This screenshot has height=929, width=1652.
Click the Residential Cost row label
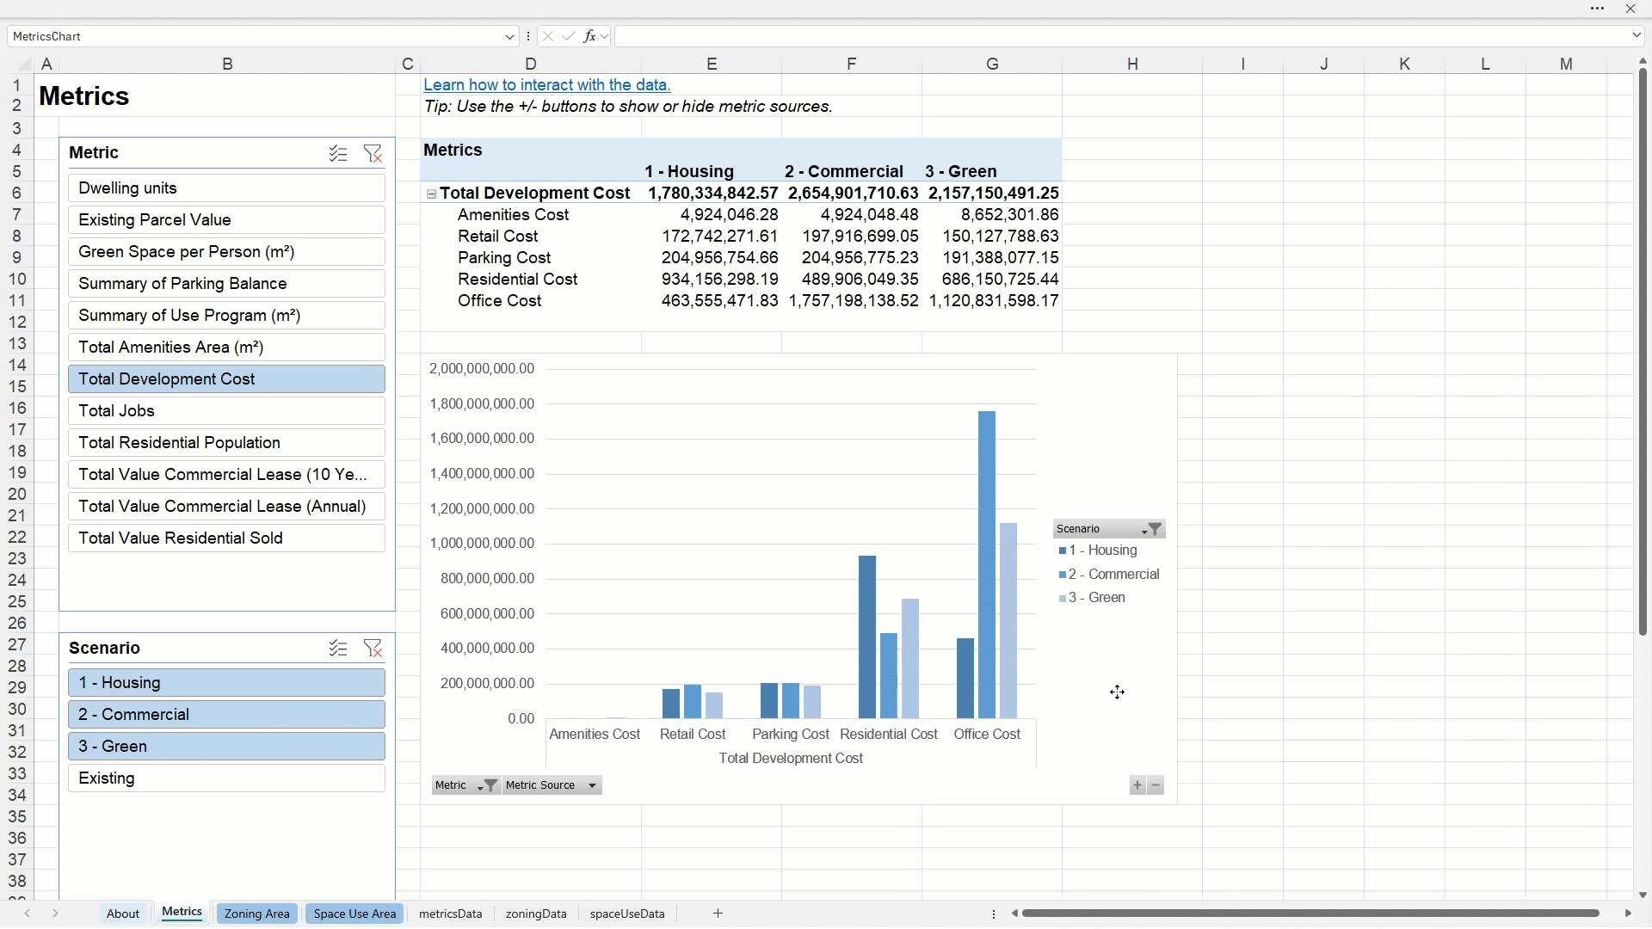click(x=518, y=280)
